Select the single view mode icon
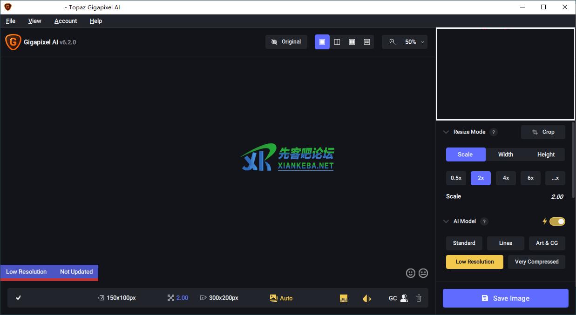Screen dimensions: 576x315 pyautogui.click(x=322, y=41)
